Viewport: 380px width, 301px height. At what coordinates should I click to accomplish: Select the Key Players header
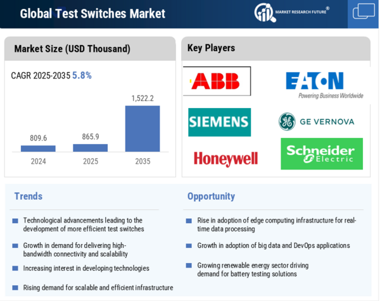tap(211, 48)
